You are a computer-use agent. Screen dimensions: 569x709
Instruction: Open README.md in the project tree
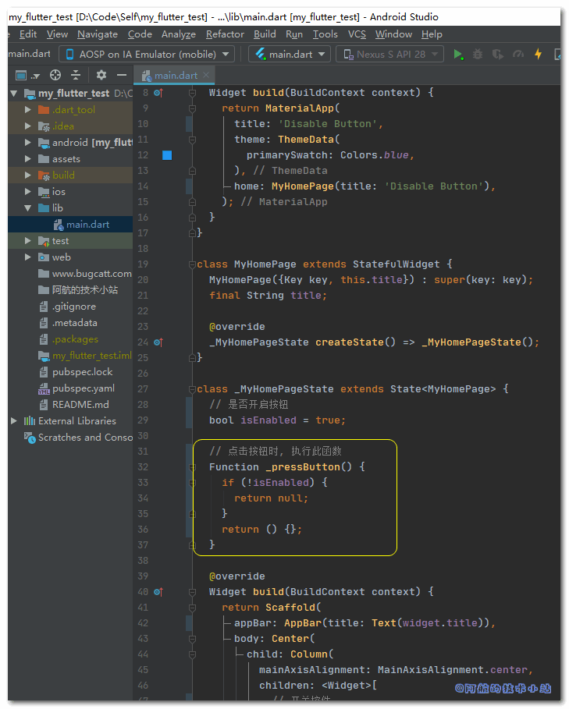tap(80, 405)
